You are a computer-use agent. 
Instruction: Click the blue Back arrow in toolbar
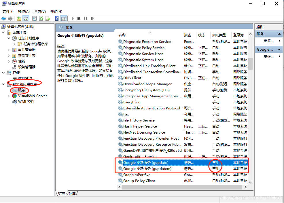(x=4, y=19)
